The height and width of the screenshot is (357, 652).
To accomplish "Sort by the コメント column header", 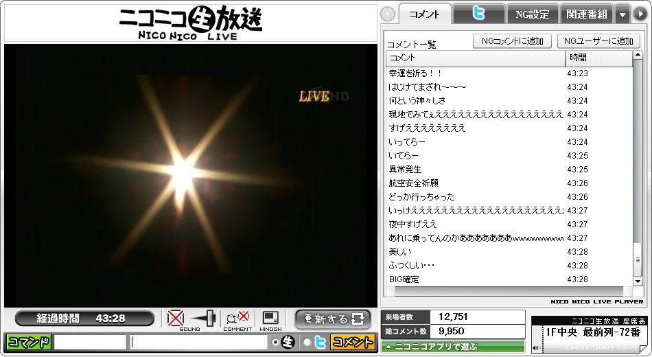I will coord(476,58).
